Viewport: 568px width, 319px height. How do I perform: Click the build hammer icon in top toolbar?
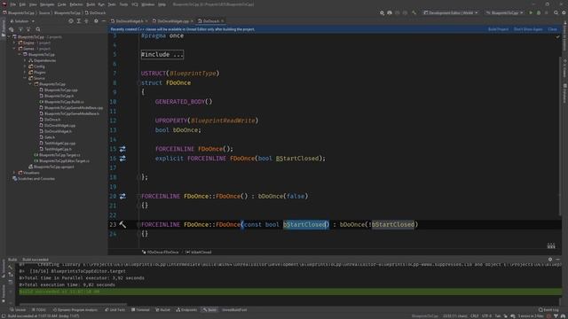point(414,12)
